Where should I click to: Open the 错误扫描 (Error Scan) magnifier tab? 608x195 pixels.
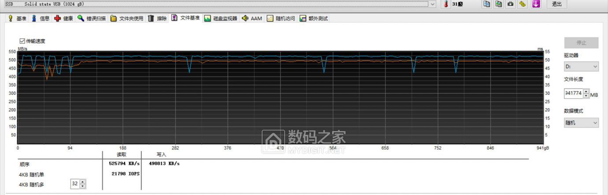click(x=92, y=19)
